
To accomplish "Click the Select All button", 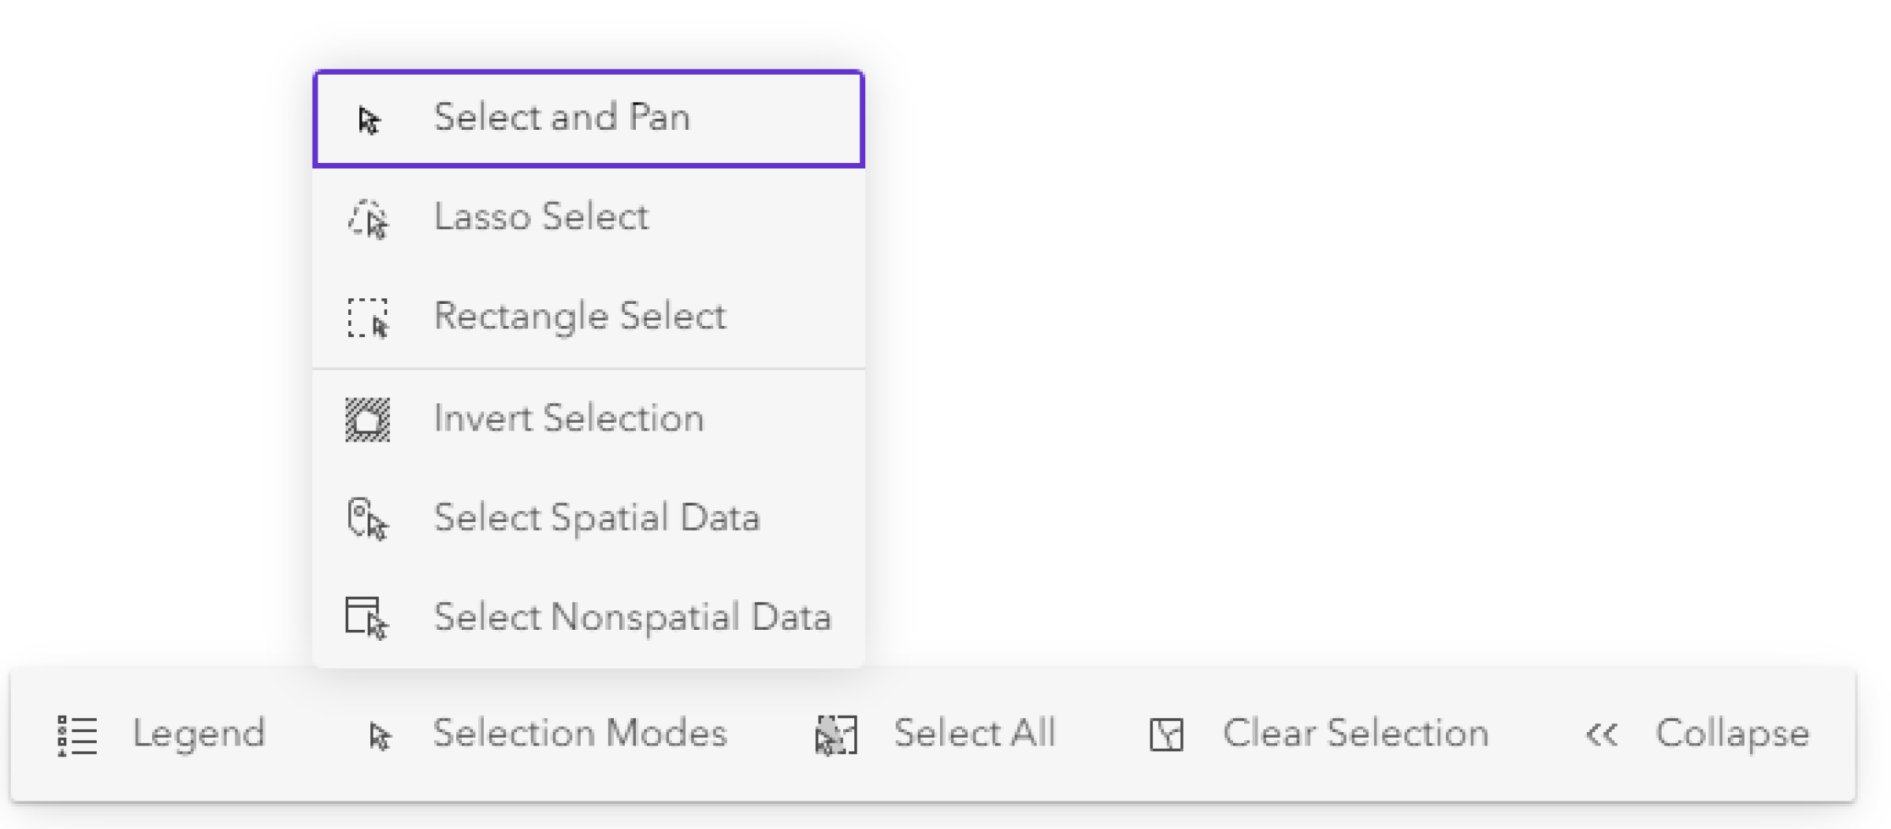I will [975, 734].
